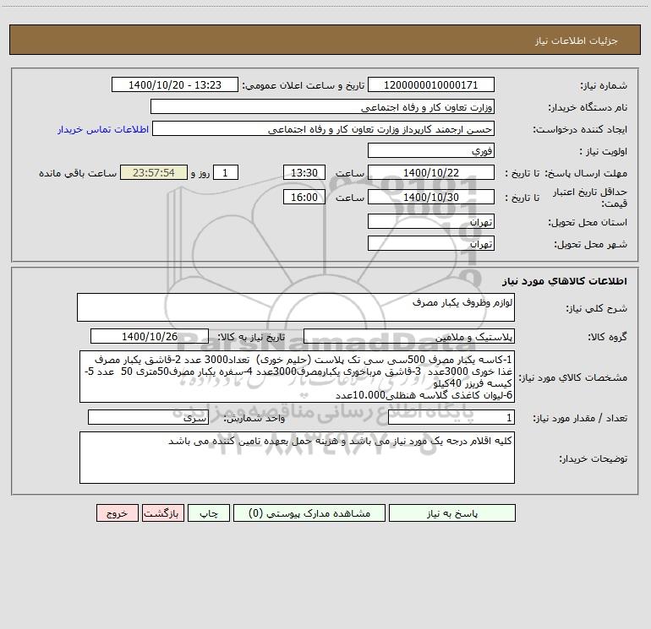The height and width of the screenshot is (629, 651).
Task: Click the ایجاد کننده درخواست field
Action: (x=324, y=129)
